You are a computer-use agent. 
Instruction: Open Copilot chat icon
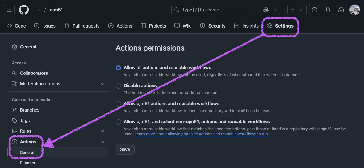266,10
